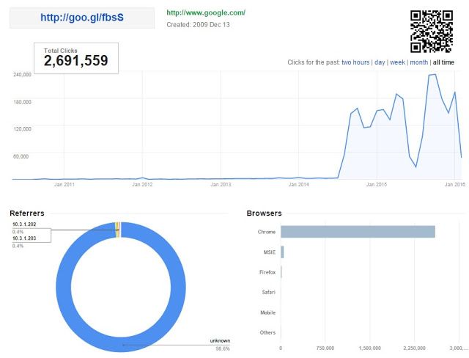This screenshot has height=358, width=469.
Task: Select the 'two hours' time range
Action: click(x=355, y=62)
